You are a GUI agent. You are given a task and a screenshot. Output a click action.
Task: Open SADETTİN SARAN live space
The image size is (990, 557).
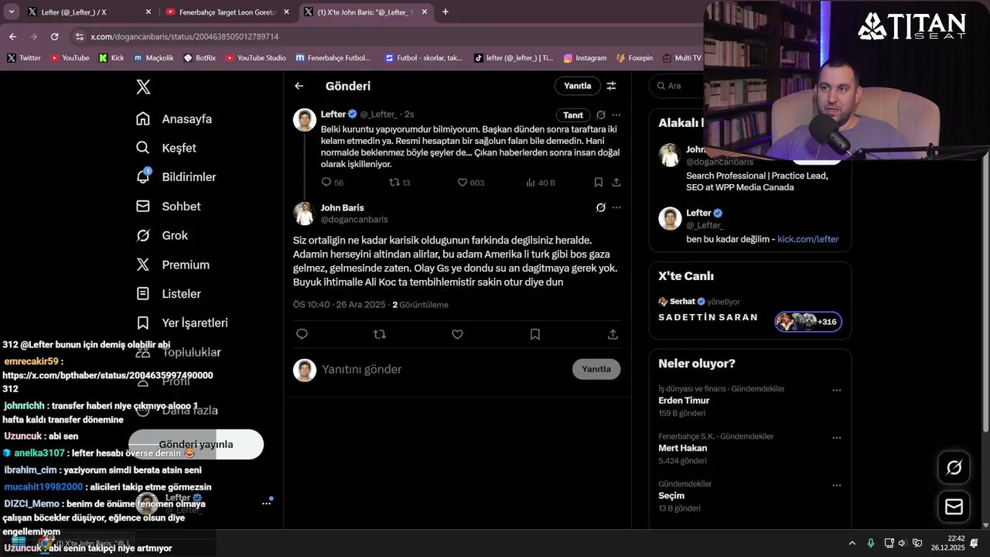click(x=708, y=318)
